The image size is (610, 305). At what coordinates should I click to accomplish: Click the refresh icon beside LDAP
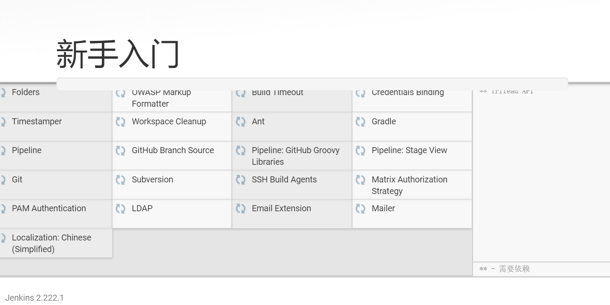[121, 209]
